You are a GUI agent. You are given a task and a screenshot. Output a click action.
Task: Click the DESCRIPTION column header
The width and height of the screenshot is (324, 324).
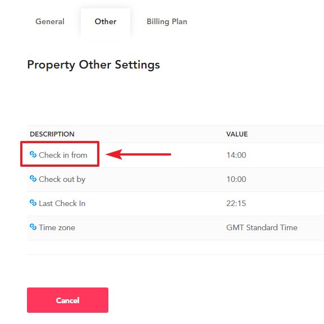[52, 134]
